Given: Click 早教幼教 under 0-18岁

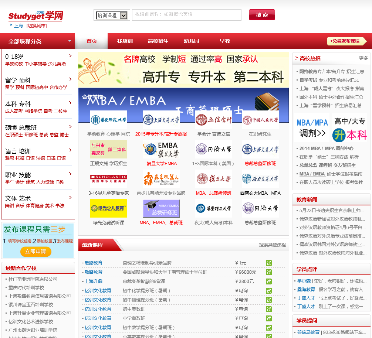Looking at the screenshot, I should tap(14, 64).
